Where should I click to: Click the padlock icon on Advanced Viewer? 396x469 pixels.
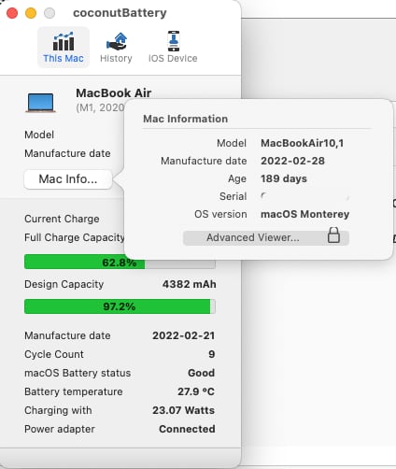pyautogui.click(x=333, y=235)
